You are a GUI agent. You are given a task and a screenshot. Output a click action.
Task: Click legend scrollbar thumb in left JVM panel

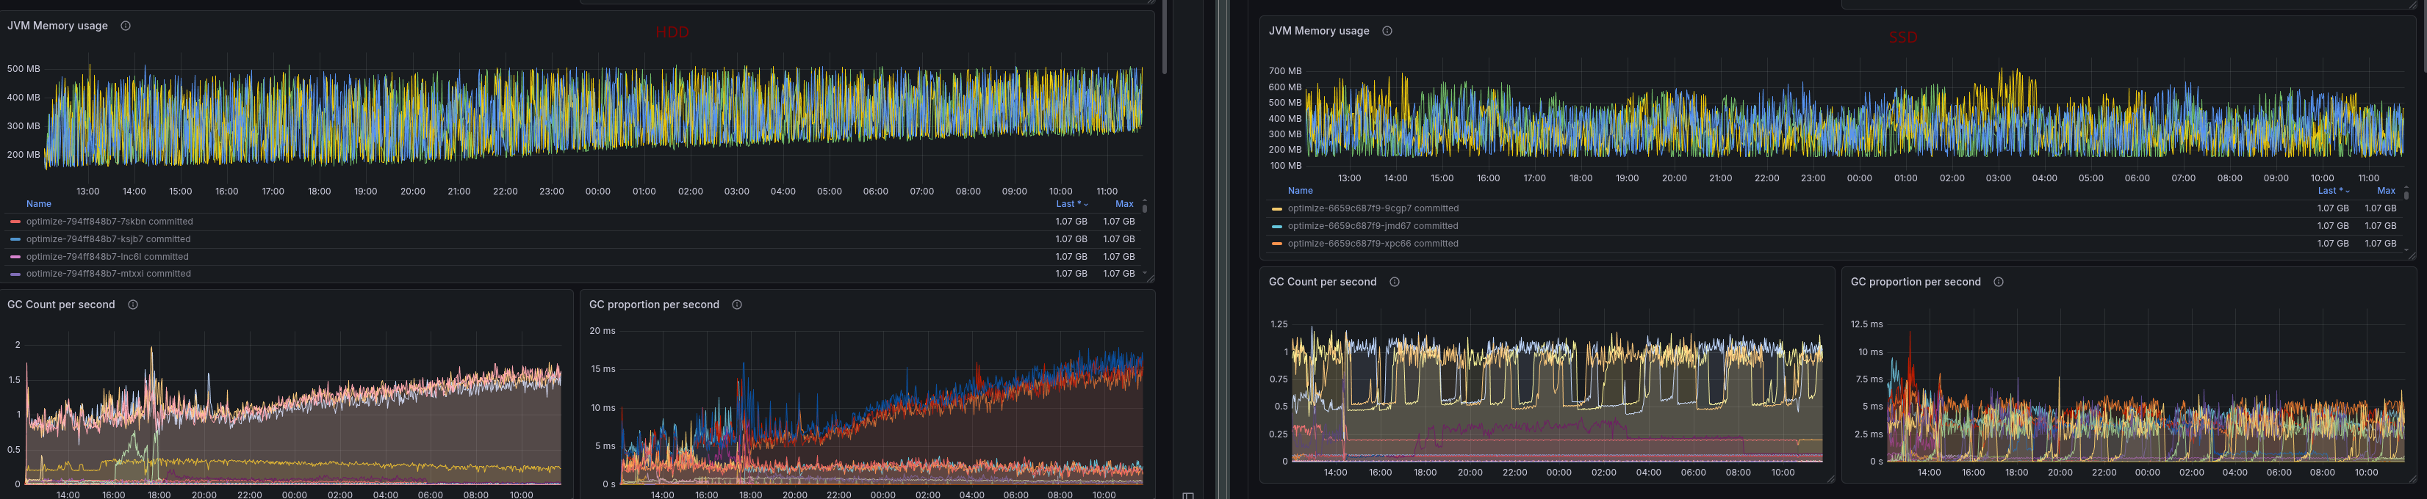(x=1145, y=209)
